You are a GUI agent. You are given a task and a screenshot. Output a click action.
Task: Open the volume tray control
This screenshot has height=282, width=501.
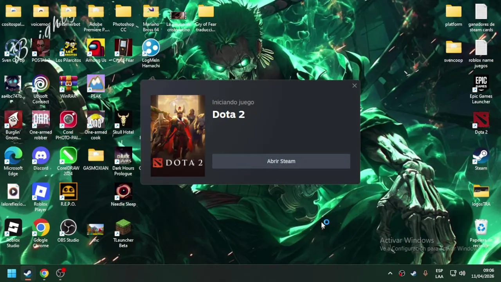point(462,273)
